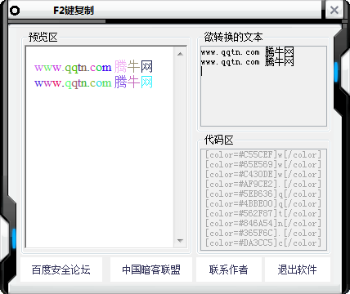The width and height of the screenshot is (350, 294).
Task: Click the F2键复制 title text
Action: click(74, 11)
